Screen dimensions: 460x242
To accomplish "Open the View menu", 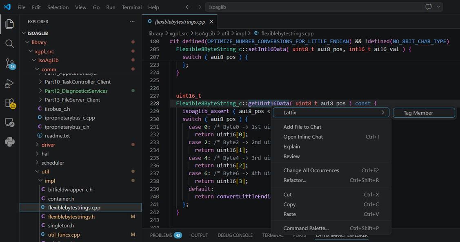I will [x=81, y=7].
